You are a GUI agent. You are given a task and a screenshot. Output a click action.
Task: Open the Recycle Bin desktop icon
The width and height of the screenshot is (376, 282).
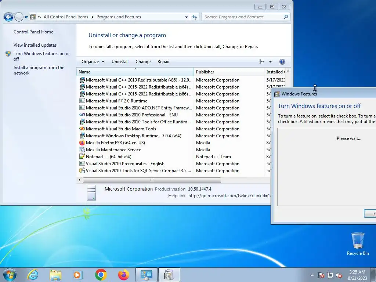click(x=358, y=244)
